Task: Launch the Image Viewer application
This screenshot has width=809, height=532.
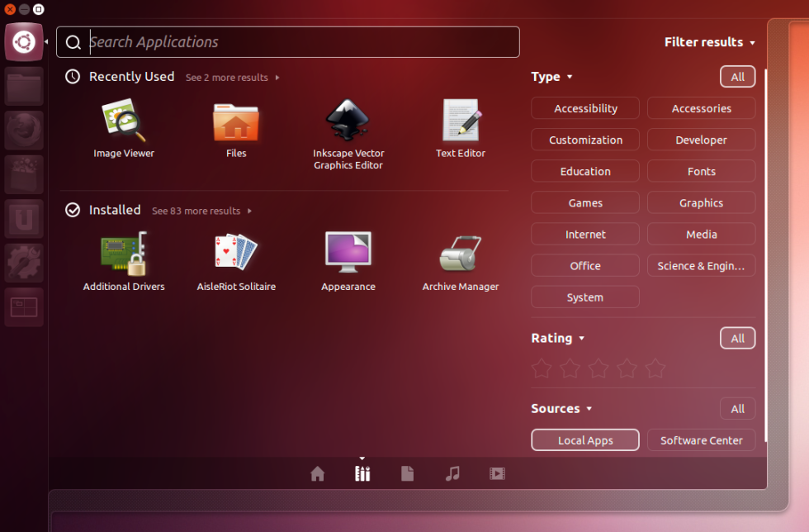Action: (123, 118)
